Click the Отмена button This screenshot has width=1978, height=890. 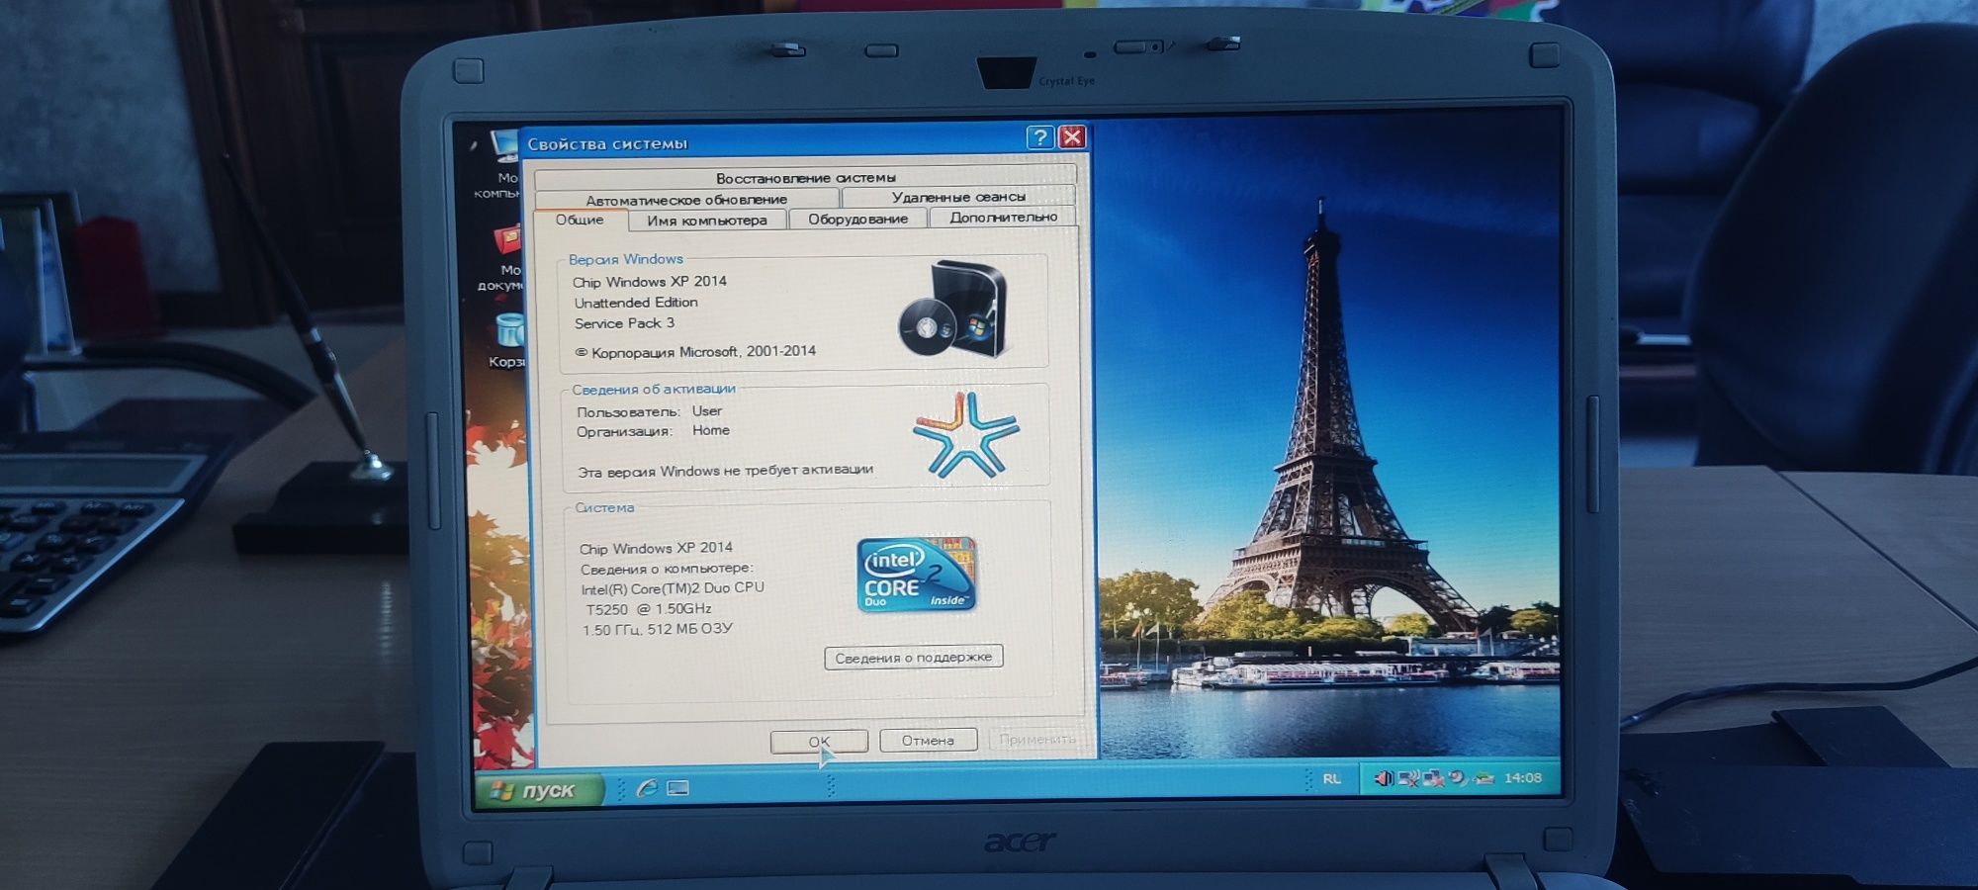[x=928, y=740]
